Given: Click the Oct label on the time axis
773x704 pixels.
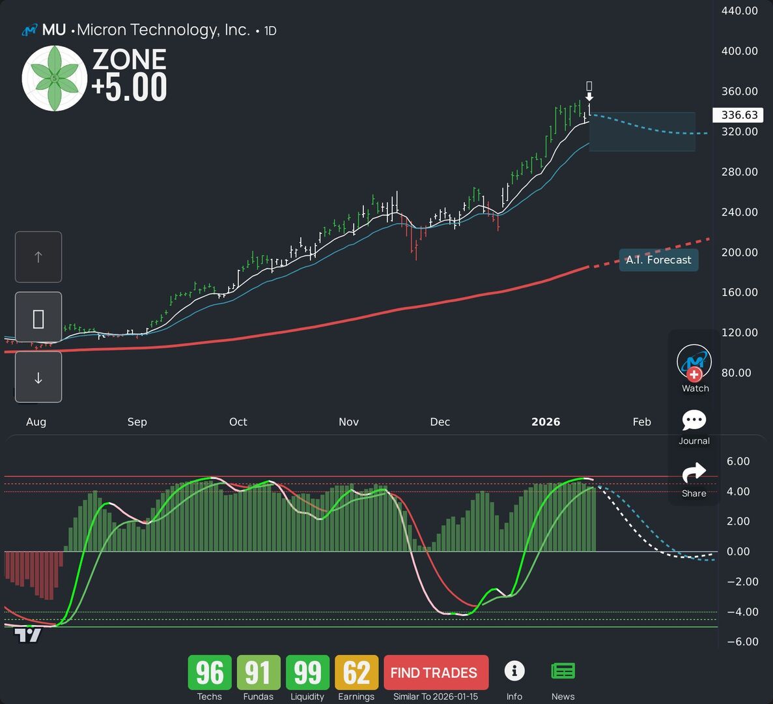Looking at the screenshot, I should tap(238, 422).
